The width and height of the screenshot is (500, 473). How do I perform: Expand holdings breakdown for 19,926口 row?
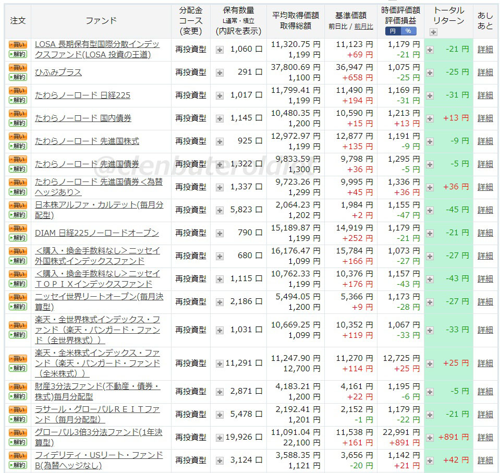219,438
